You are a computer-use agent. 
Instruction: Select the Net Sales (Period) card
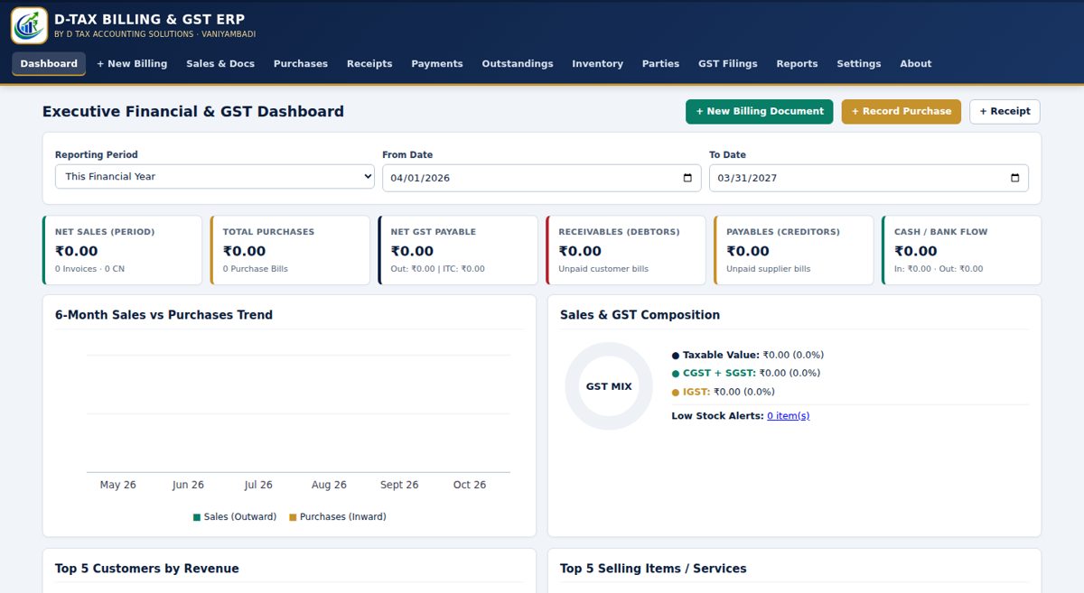pos(122,250)
